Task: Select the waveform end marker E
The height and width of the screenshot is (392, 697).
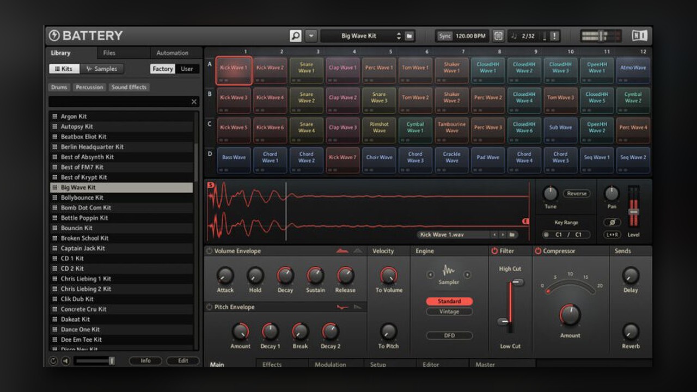Action: click(525, 221)
